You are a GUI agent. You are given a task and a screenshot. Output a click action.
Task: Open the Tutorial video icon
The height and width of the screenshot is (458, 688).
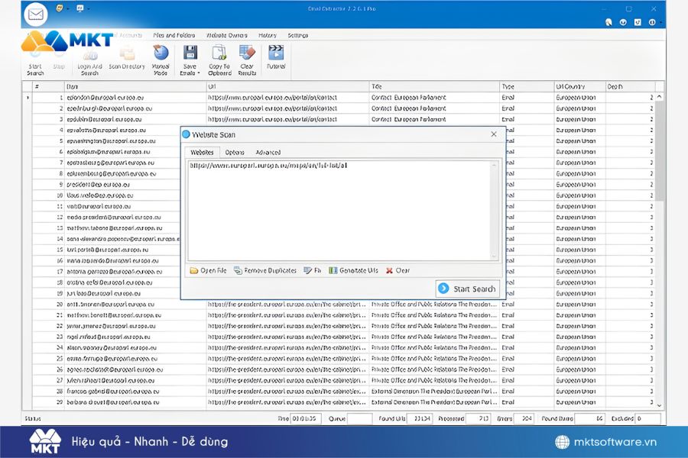[x=275, y=53]
